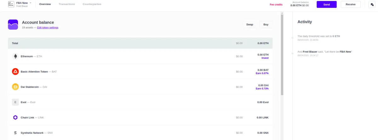
Task: Switch to the Overview tab
Action: tap(45, 4)
